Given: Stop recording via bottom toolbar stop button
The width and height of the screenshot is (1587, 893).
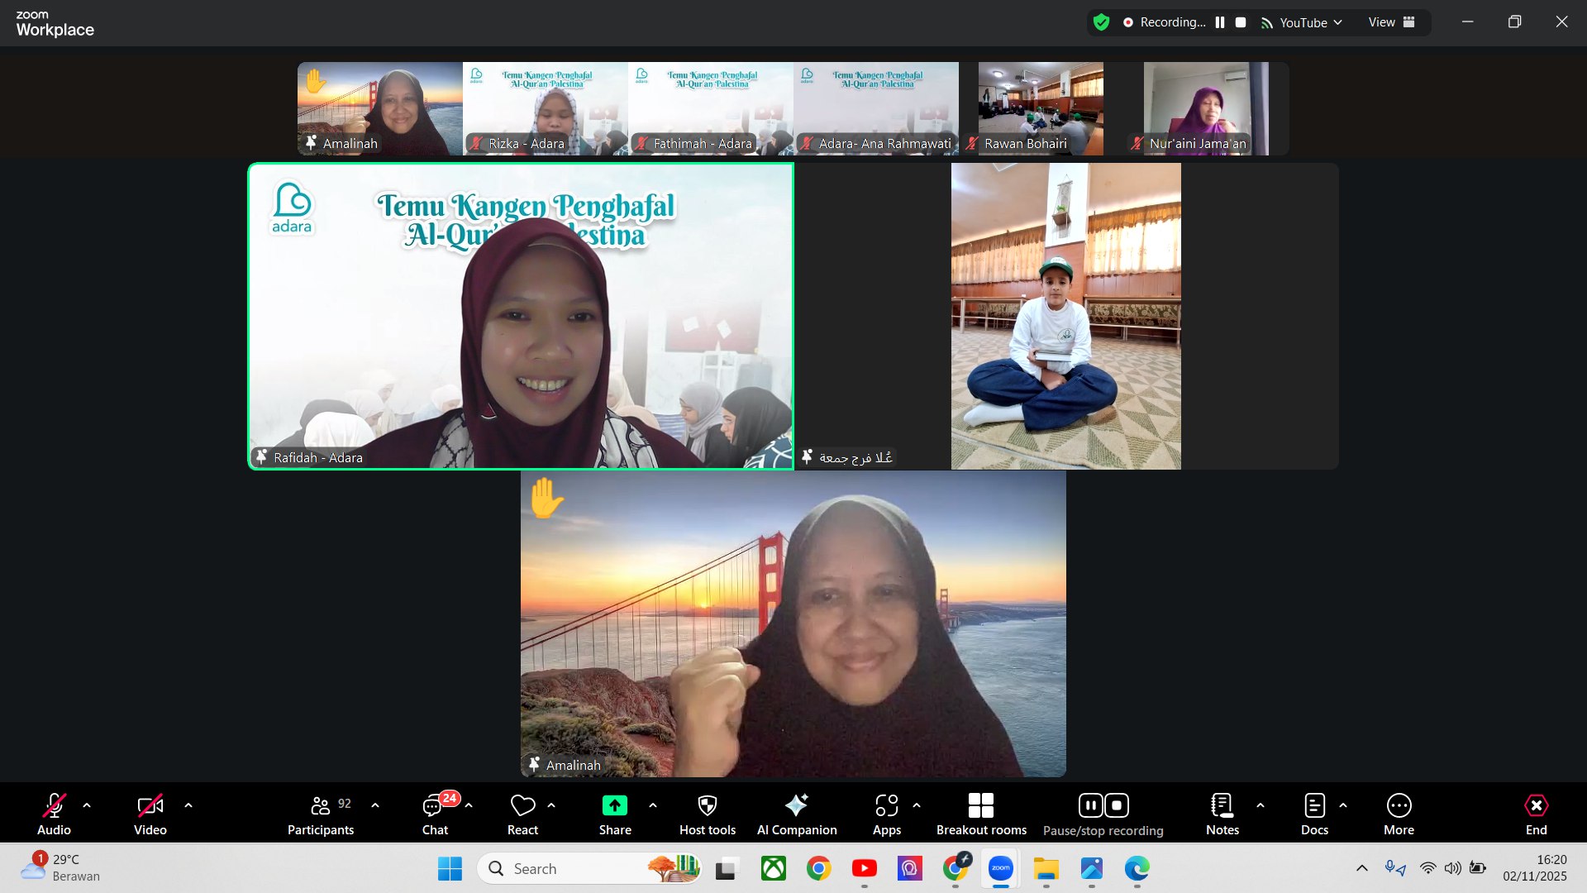Looking at the screenshot, I should [x=1117, y=805].
